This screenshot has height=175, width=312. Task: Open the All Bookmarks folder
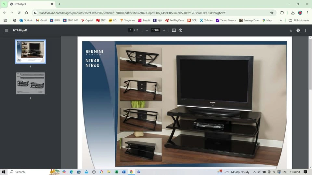click(x=299, y=20)
